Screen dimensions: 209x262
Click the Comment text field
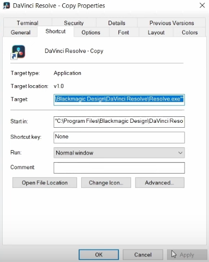(x=119, y=168)
